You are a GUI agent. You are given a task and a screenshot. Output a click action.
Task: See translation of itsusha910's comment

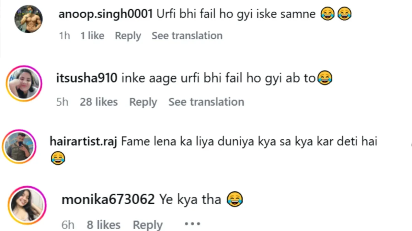pos(206,102)
